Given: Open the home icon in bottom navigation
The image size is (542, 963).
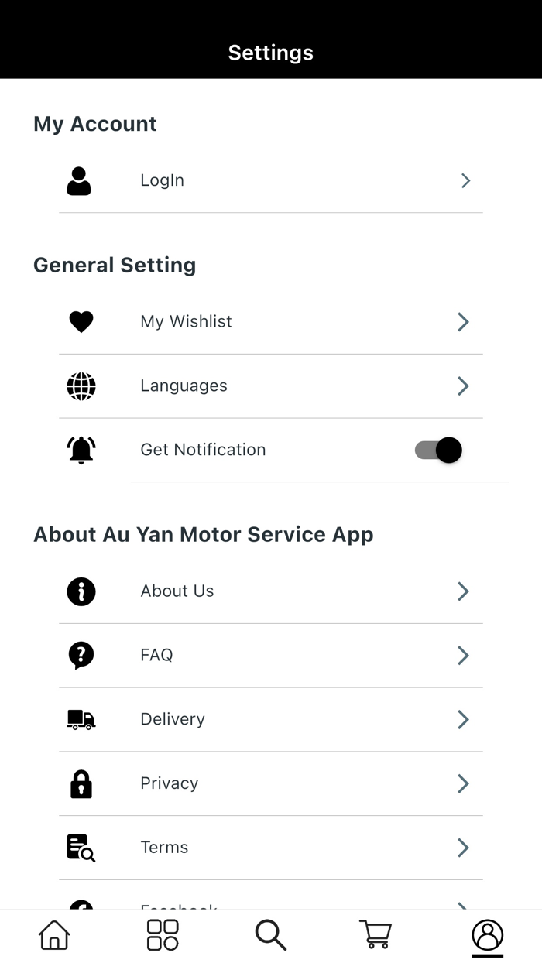Looking at the screenshot, I should [x=53, y=934].
